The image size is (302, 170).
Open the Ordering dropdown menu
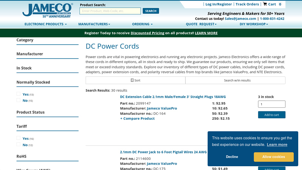coord(142,24)
